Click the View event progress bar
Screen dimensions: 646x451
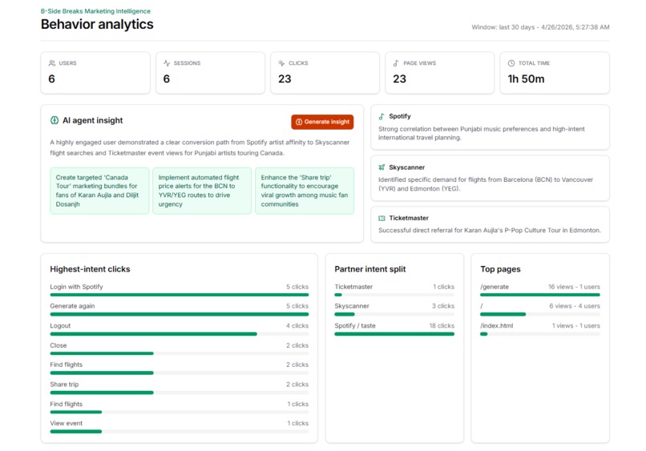point(180,432)
